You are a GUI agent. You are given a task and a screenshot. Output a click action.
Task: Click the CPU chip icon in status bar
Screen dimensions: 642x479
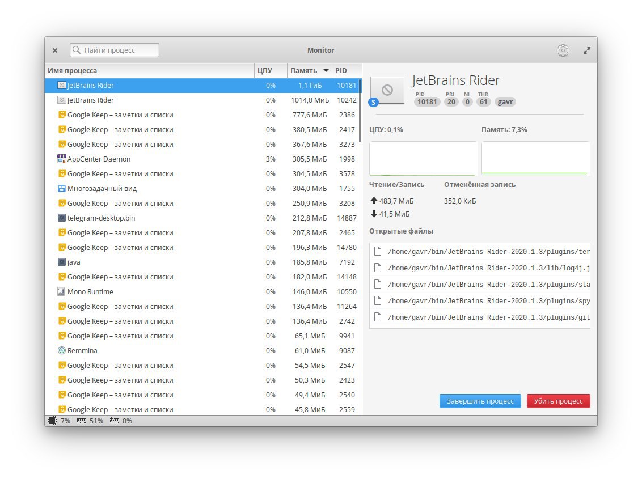coord(53,421)
